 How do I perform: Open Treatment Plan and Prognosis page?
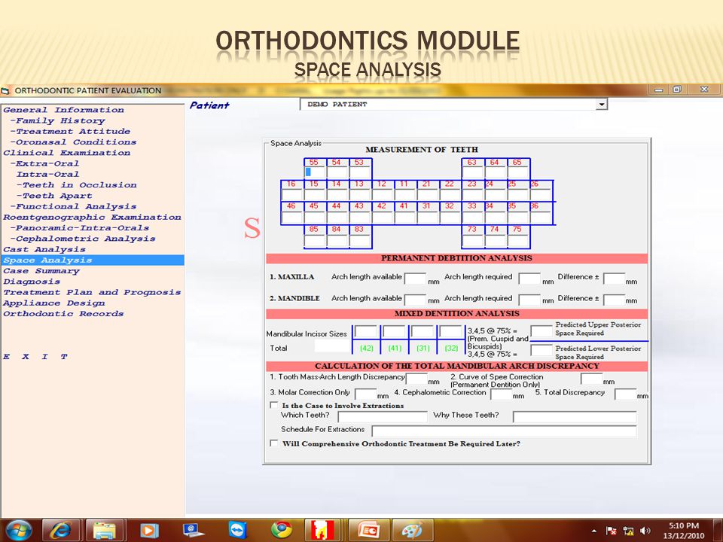[92, 292]
